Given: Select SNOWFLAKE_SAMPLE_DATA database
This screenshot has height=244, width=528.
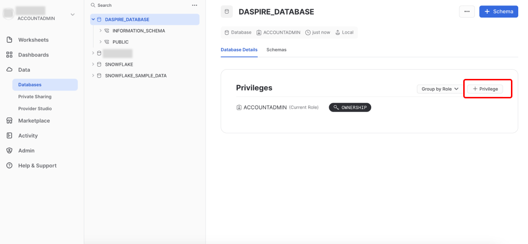Looking at the screenshot, I should click(x=136, y=75).
